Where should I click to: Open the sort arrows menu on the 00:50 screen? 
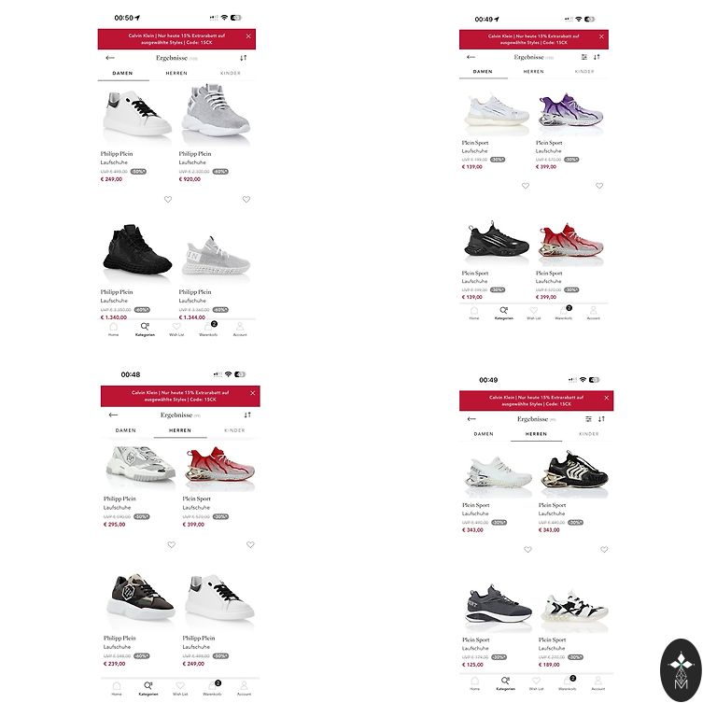click(x=244, y=58)
